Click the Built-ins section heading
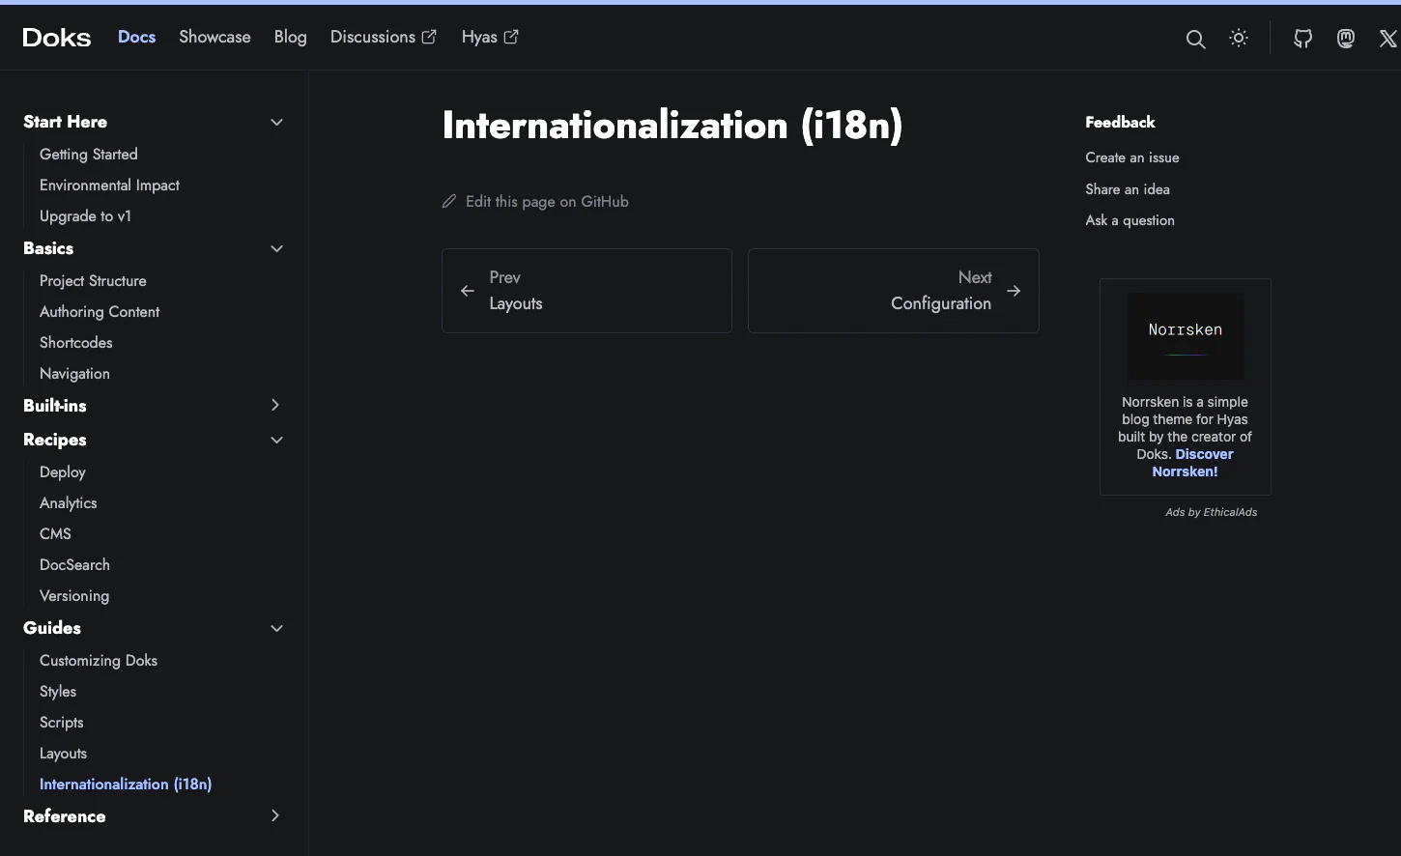 (54, 406)
